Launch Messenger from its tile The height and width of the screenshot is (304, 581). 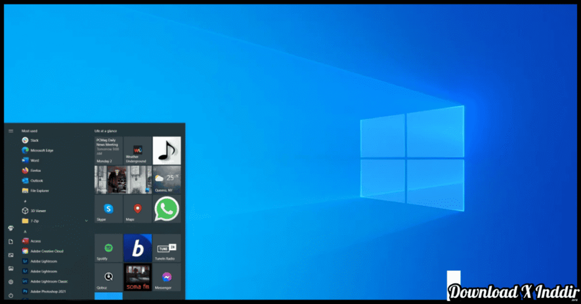coord(167,277)
